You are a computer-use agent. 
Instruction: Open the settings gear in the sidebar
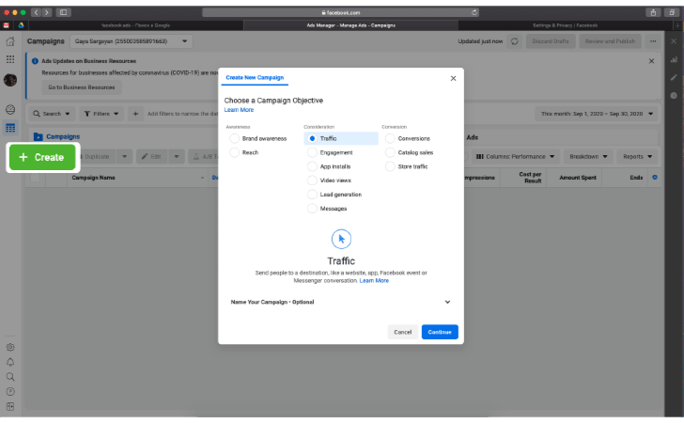10,348
